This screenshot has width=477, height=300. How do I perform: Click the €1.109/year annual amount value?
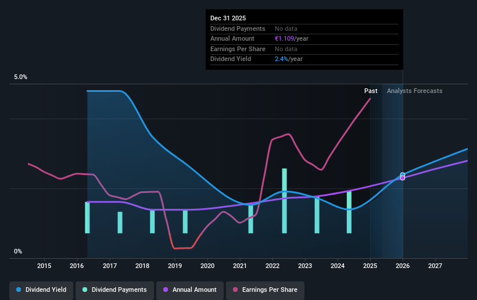(292, 39)
